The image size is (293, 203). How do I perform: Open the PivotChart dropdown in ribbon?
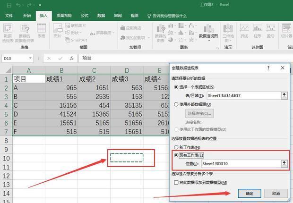[x=208, y=36]
